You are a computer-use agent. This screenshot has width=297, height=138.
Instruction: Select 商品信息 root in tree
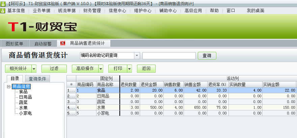point(21,87)
